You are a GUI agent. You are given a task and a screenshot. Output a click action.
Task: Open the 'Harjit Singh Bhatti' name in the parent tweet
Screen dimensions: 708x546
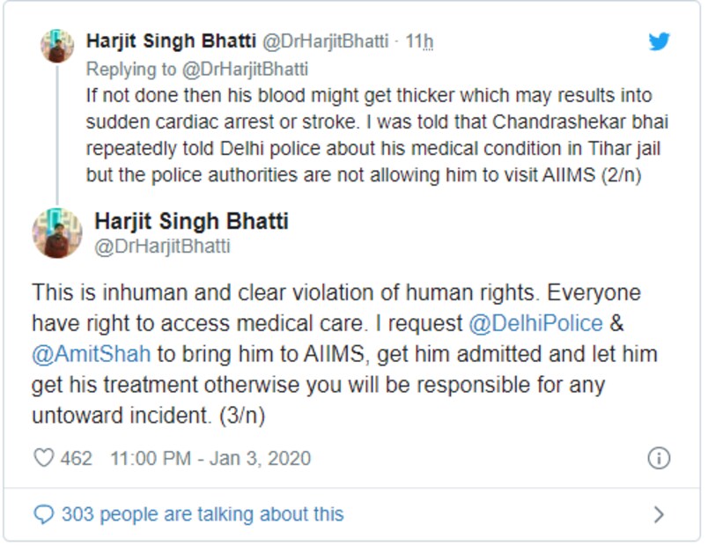click(169, 41)
